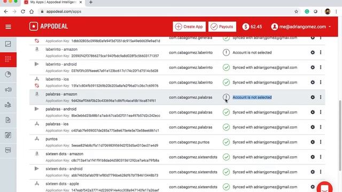Viewport: 342px width, 192px height.
Task: Open a new browser tab
Action: pyautogui.click(x=91, y=2)
